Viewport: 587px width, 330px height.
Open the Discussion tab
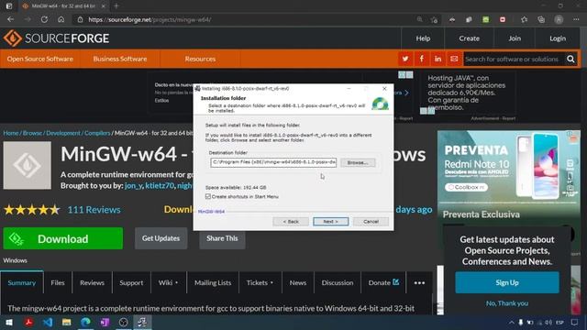[338, 283]
